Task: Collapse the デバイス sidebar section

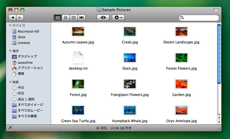Action: click(10, 25)
